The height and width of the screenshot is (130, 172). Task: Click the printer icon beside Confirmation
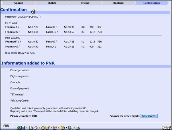coord(33,12)
